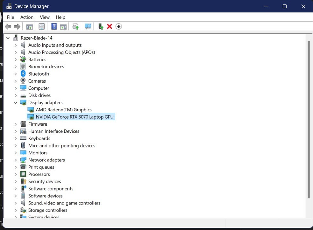Expand the Network adapters category
The width and height of the screenshot is (313, 230).
click(16, 160)
